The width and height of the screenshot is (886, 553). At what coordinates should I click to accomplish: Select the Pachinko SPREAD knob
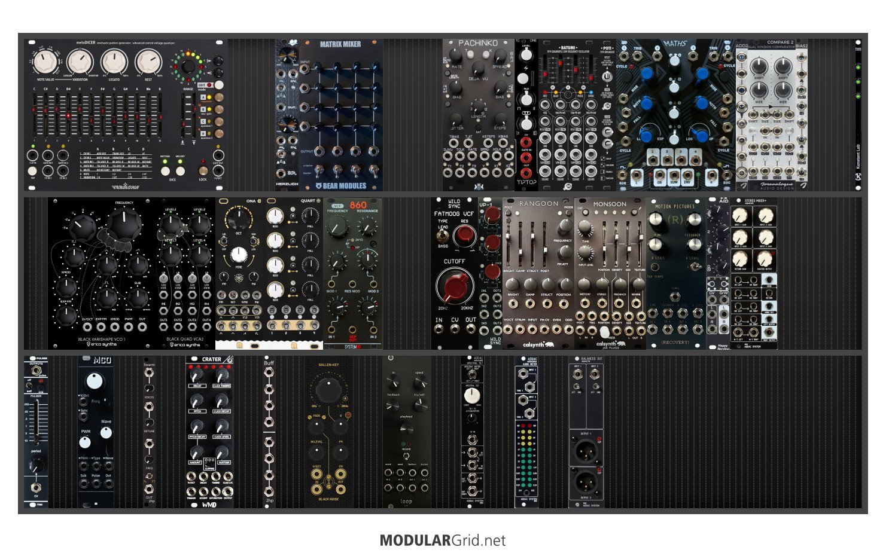click(501, 56)
